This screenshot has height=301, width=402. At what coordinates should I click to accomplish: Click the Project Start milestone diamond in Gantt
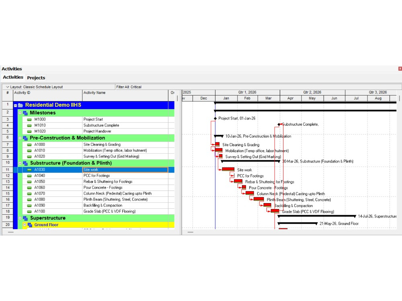point(215,118)
